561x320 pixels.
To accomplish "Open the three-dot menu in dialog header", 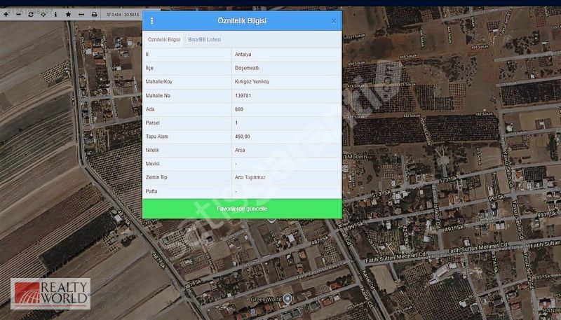I will tap(152, 21).
